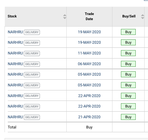Click Buy tag in 21-APR-2020 row
The width and height of the screenshot is (148, 140).
pos(128,117)
